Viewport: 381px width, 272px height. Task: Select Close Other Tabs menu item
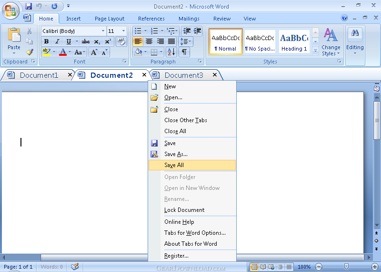[x=192, y=120]
